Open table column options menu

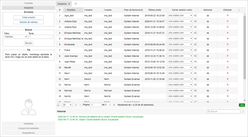[x=240, y=10]
